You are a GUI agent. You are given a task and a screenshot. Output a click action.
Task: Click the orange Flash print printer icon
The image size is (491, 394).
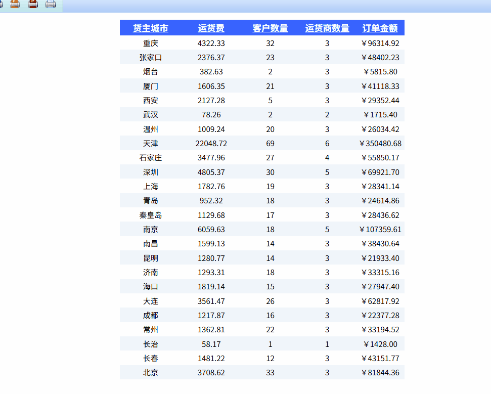tap(15, 4)
